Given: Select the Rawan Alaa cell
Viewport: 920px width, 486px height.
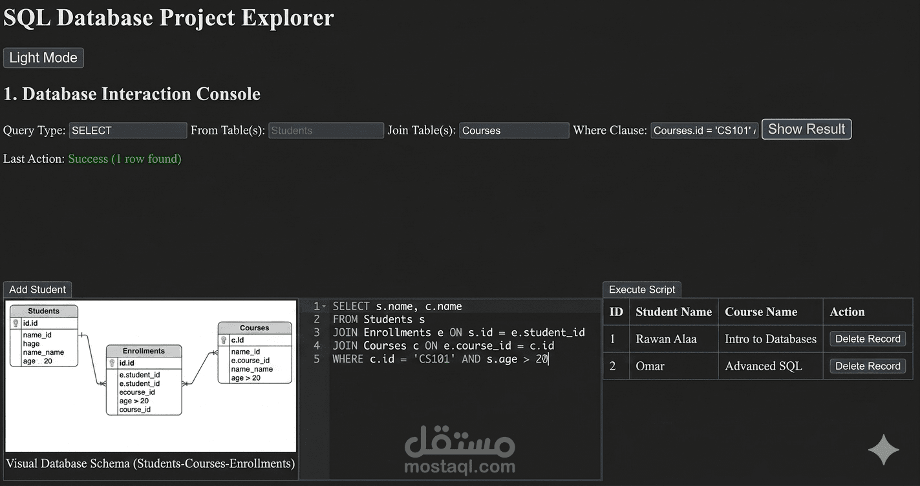Looking at the screenshot, I should tap(674, 339).
